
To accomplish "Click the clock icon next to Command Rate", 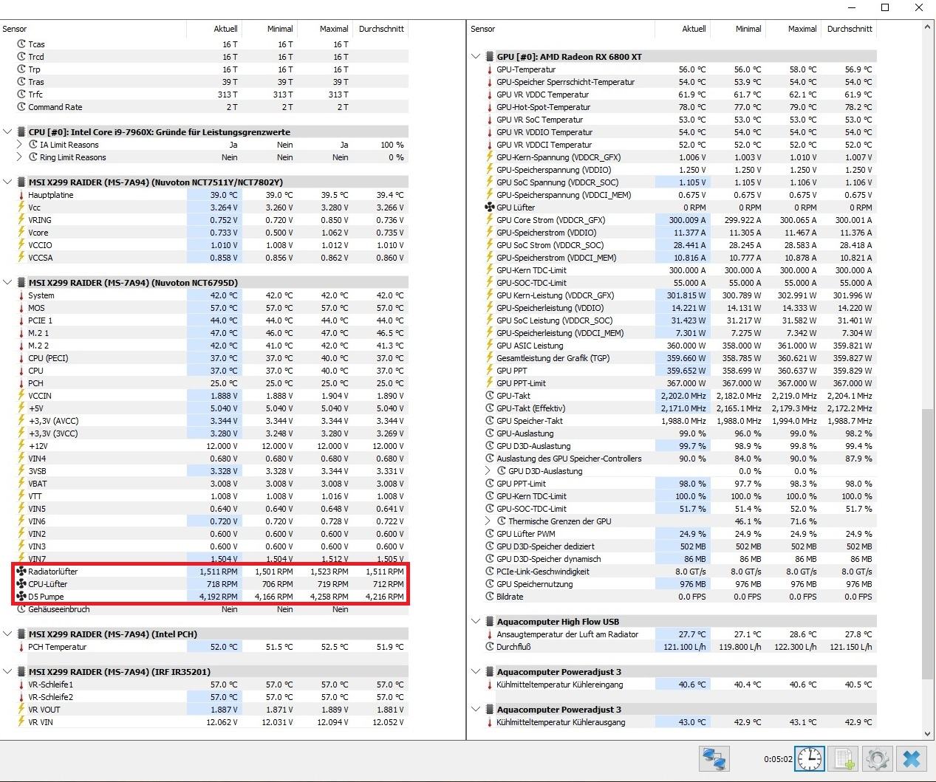I will click(x=21, y=107).
